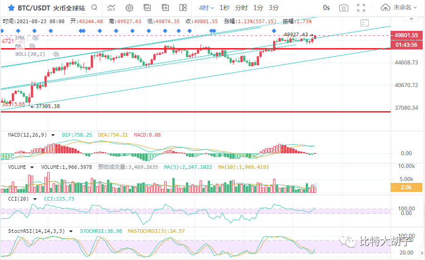Open chart settings gear
Screen dimensions: 425x260
[129, 8]
